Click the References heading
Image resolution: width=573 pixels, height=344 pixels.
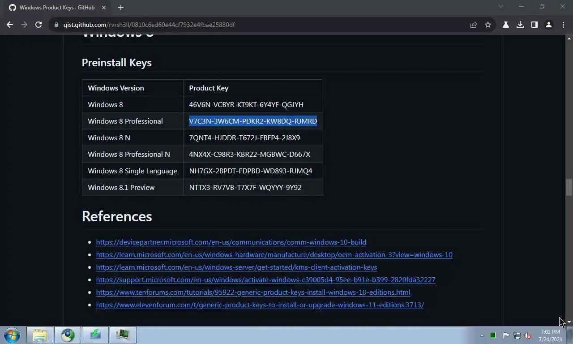117,216
